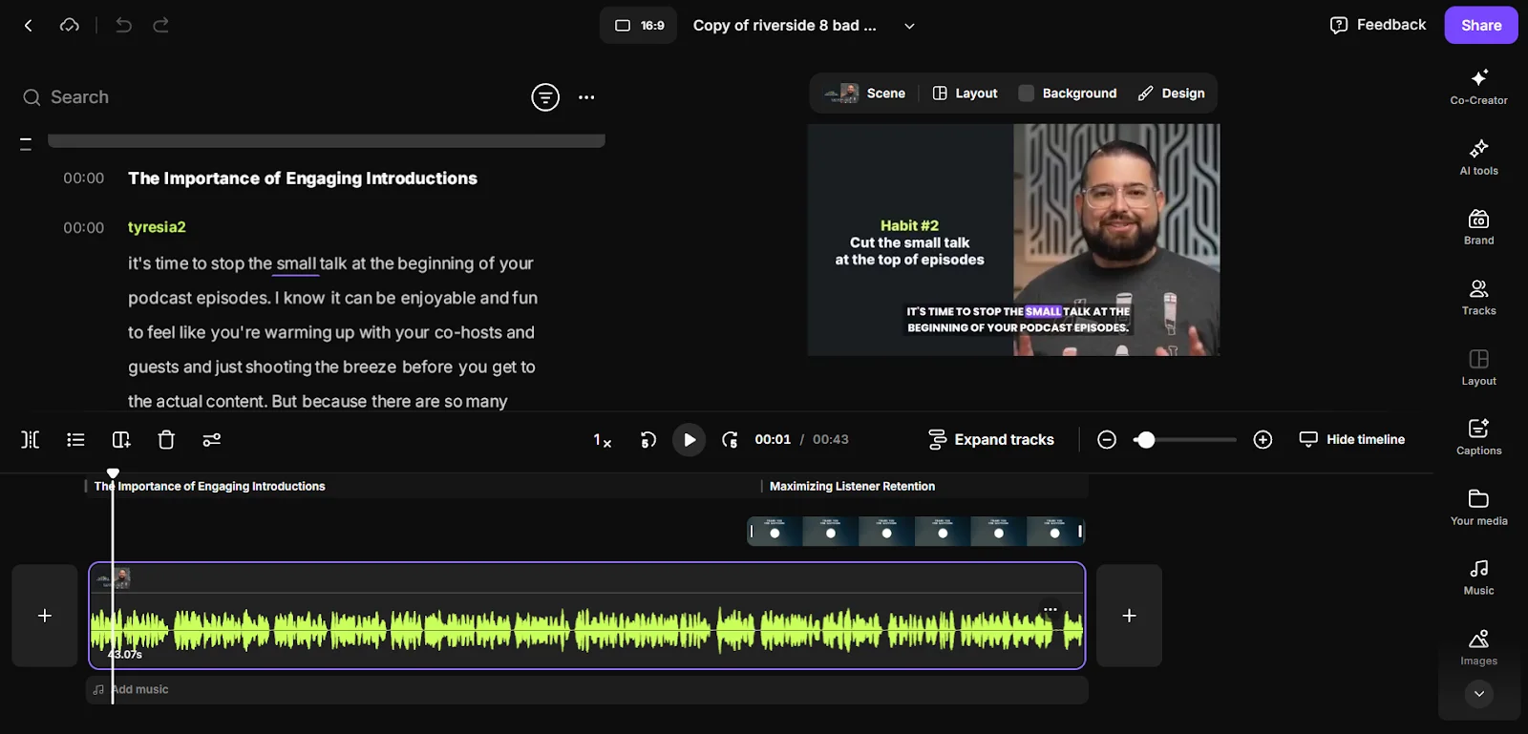Click the chapter heading in transcript
The width and height of the screenshot is (1528, 734).
tap(303, 178)
